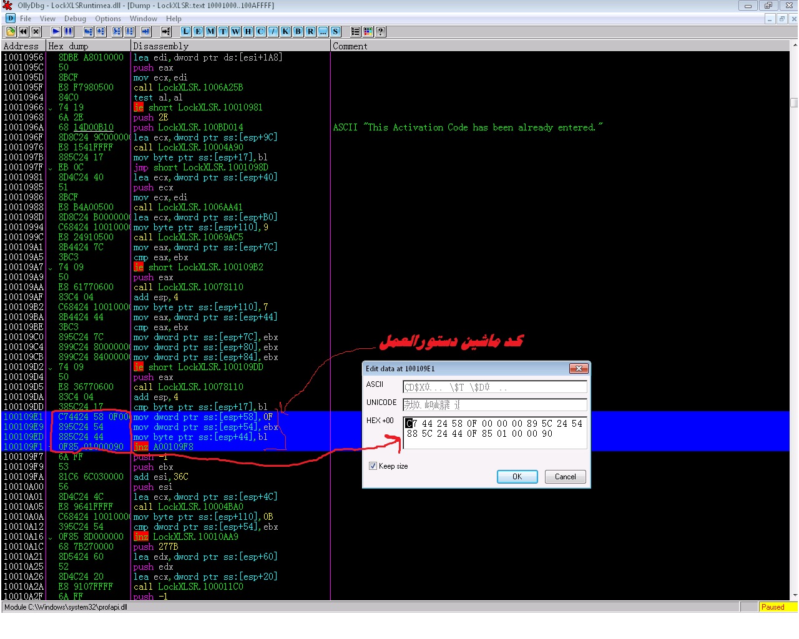
Task: Click OK in Edit data dialog
Action: pyautogui.click(x=517, y=477)
